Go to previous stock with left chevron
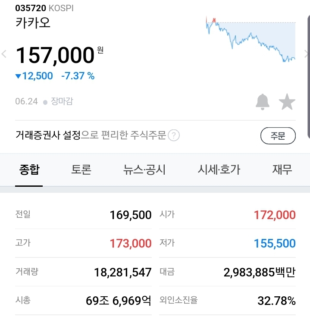310x317 pixels. pos(4,54)
